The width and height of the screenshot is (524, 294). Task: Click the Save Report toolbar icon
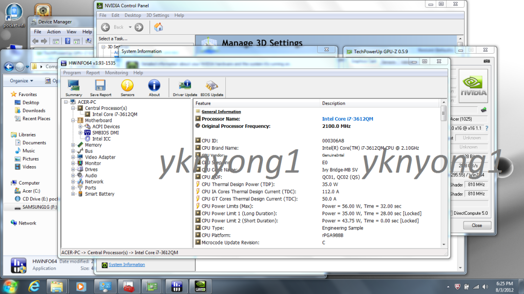(100, 88)
